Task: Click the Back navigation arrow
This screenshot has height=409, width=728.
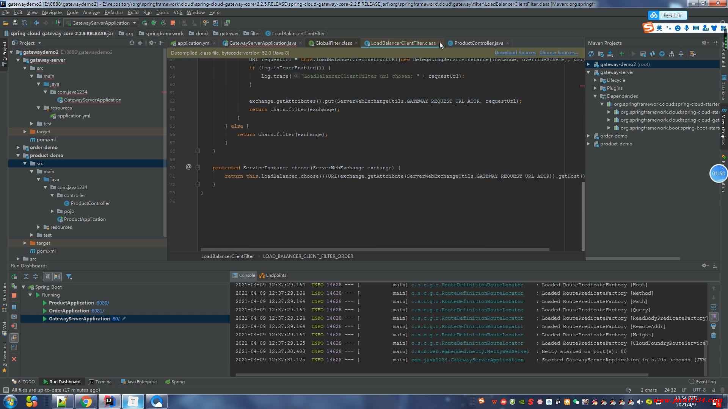Action: [x=36, y=23]
